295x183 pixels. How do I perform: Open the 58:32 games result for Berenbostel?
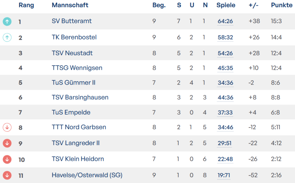(225, 38)
